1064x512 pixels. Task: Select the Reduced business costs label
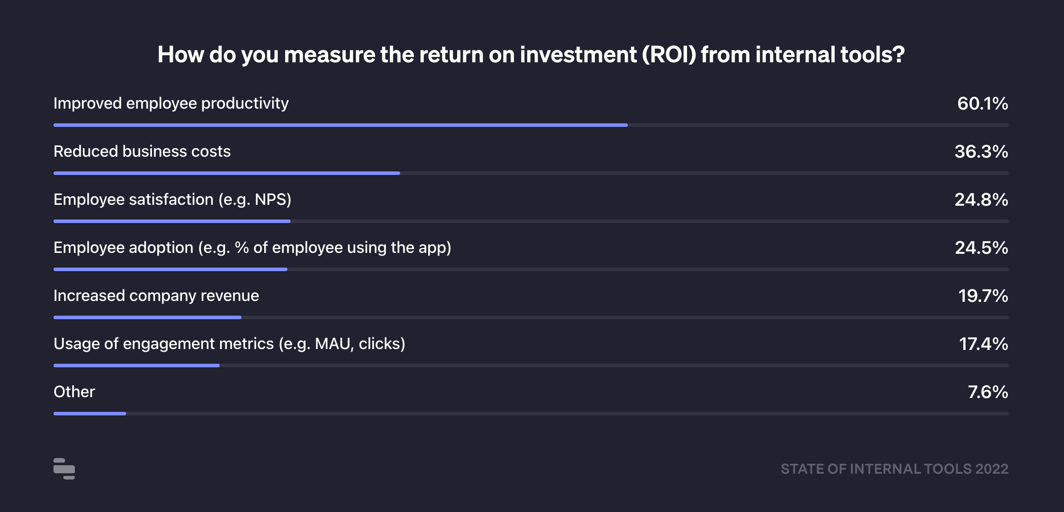pyautogui.click(x=142, y=151)
